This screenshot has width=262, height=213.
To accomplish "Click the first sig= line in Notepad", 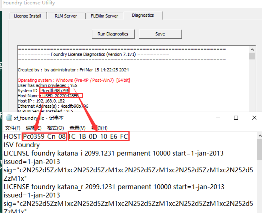I will click(128, 170).
